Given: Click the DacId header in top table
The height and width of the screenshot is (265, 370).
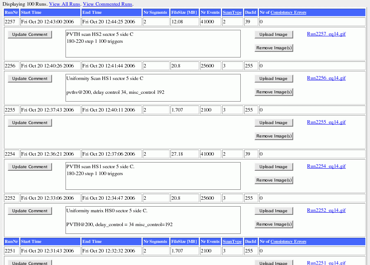Looking at the screenshot, I should 251,13.
